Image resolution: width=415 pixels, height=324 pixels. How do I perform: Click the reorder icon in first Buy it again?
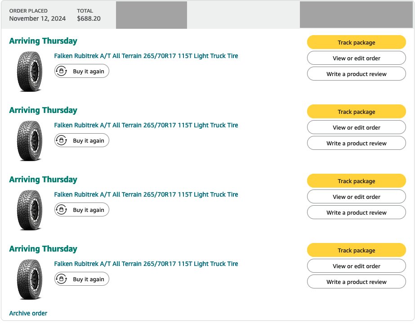pos(62,71)
